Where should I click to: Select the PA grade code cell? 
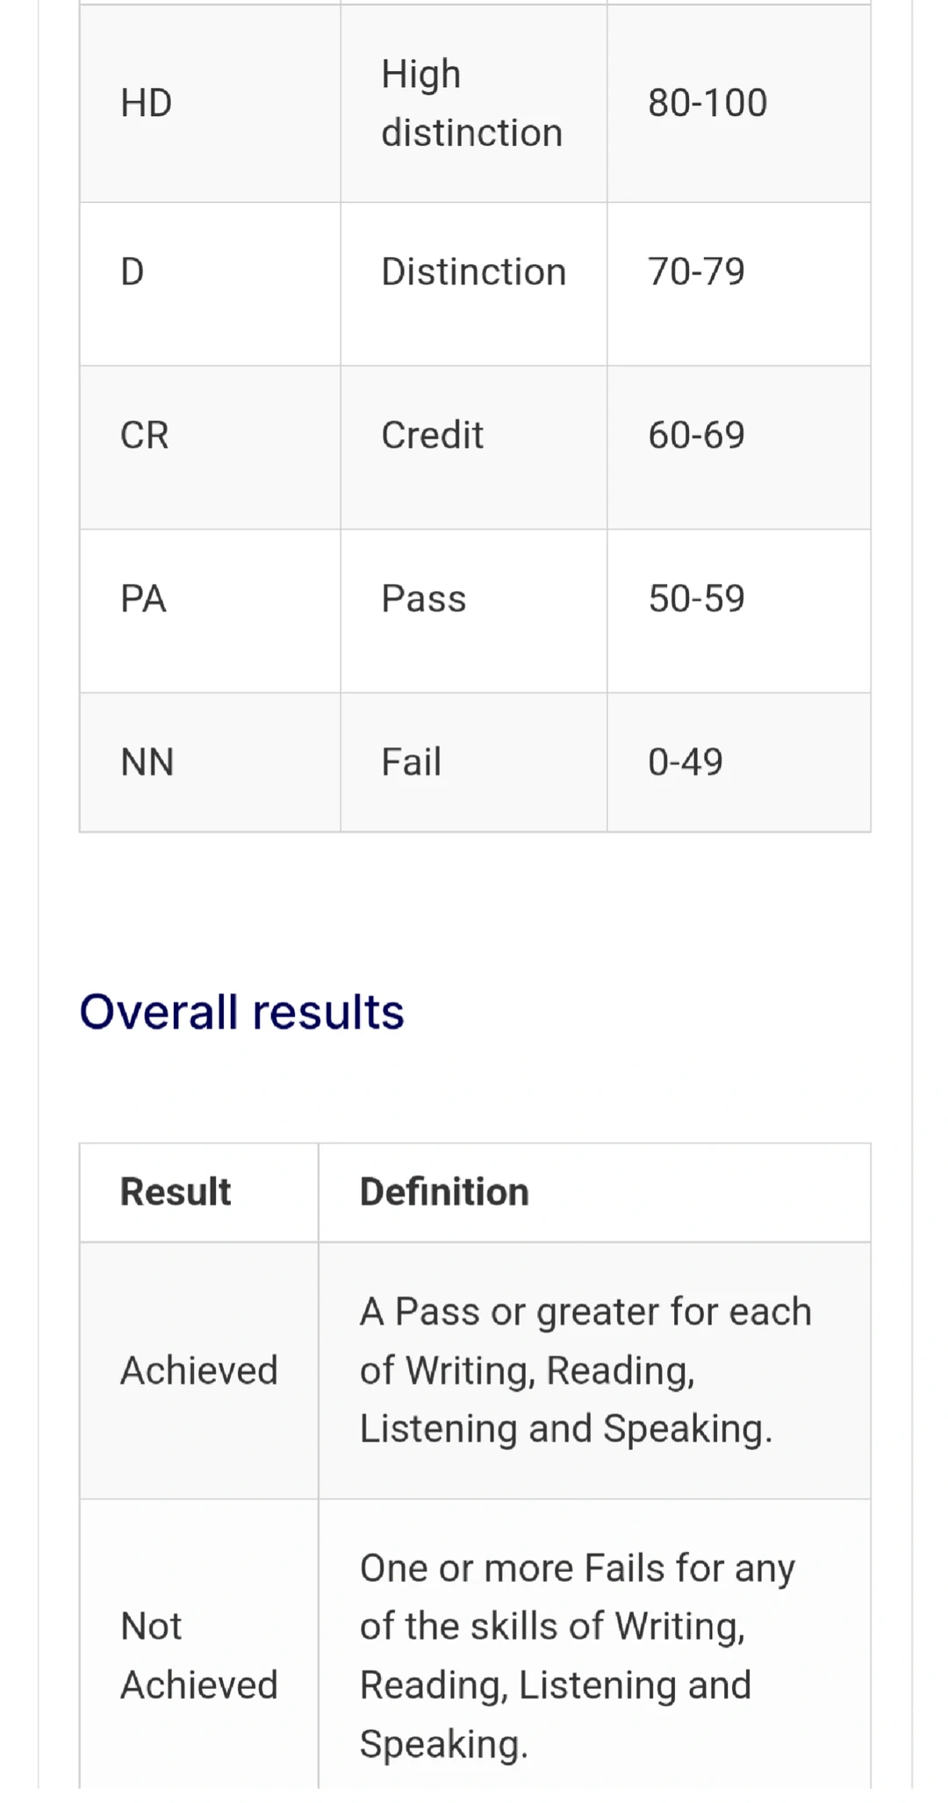[x=210, y=611]
